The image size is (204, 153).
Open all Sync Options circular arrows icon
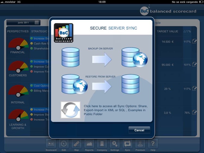pyautogui.click(x=70, y=110)
